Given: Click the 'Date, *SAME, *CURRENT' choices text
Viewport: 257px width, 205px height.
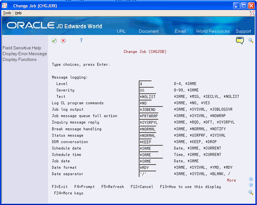Looking at the screenshot, I should click(197, 148).
